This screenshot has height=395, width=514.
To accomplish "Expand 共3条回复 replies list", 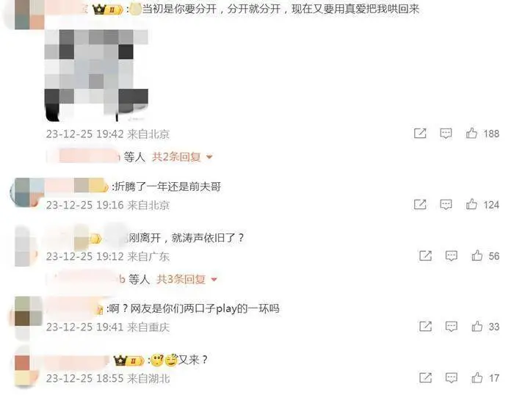I will pyautogui.click(x=187, y=279).
